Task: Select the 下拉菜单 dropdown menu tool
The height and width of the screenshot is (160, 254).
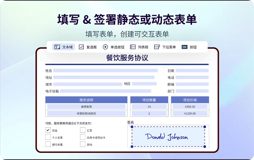Action: click(165, 47)
